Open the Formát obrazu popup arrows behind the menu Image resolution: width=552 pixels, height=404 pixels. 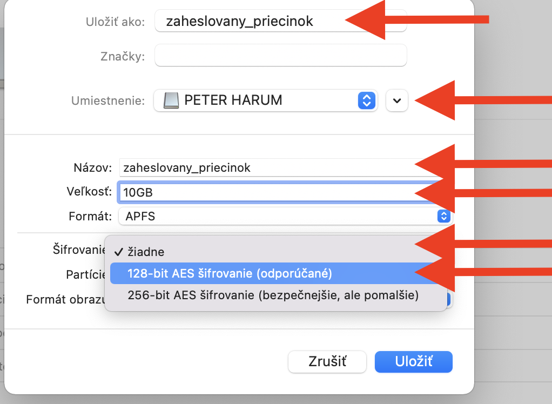tap(449, 300)
